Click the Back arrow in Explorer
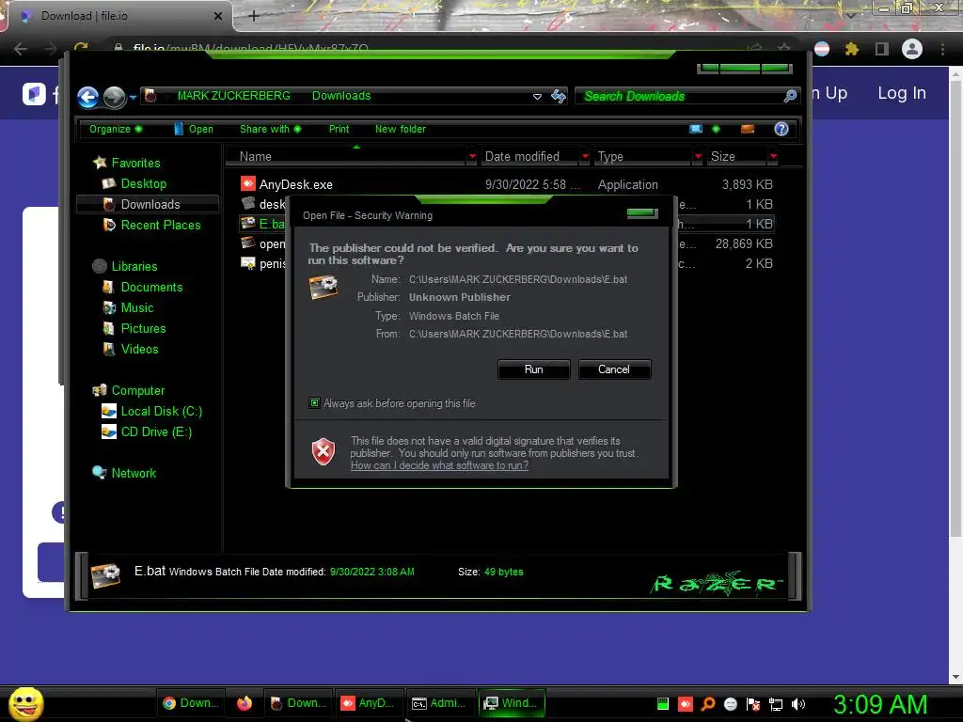Viewport: 963px width, 722px height. (87, 97)
